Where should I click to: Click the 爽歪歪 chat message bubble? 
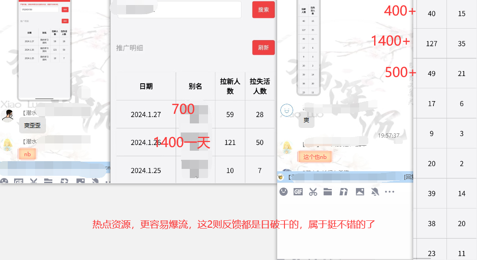(x=32, y=125)
